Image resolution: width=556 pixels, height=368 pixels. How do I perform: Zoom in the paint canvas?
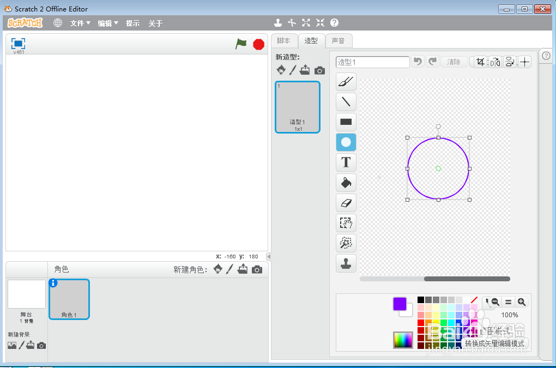coord(522,302)
